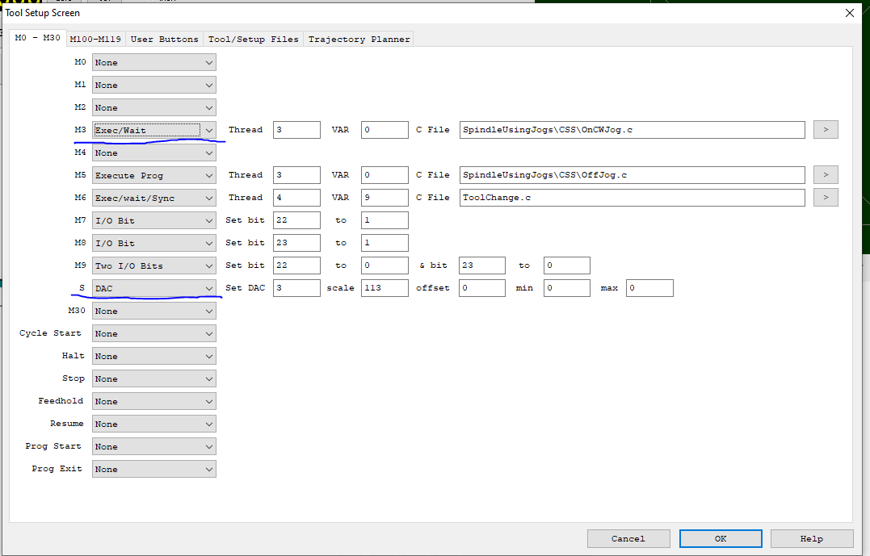
Task: Click the browse button for M3 C File
Action: click(825, 130)
